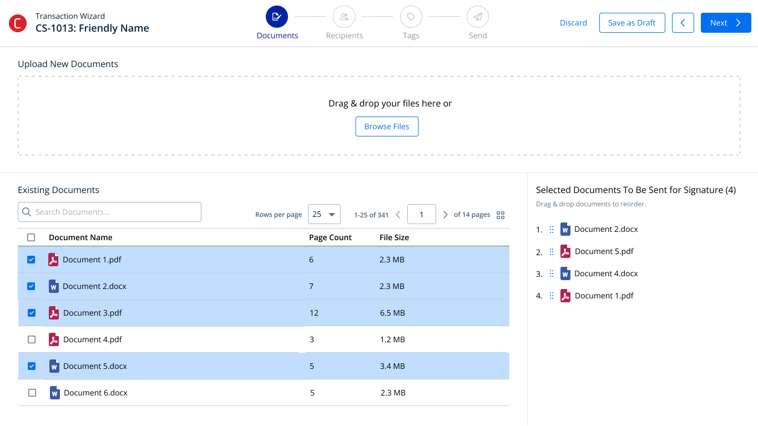
Task: Open the Rows per page dropdown
Action: click(x=324, y=214)
